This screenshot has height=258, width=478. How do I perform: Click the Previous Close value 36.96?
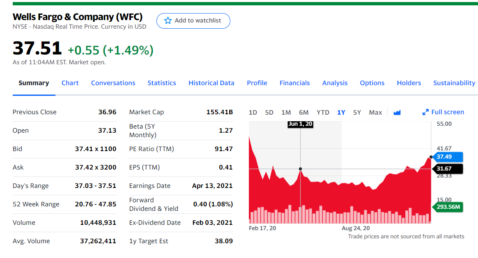pos(107,112)
